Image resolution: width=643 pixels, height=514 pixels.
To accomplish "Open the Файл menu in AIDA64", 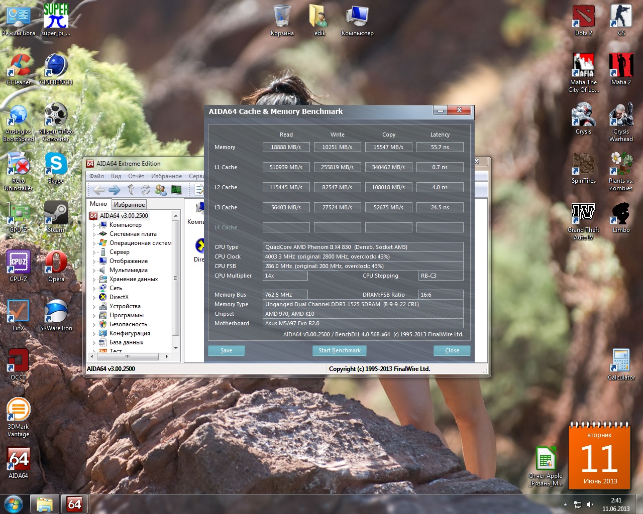I will (97, 176).
